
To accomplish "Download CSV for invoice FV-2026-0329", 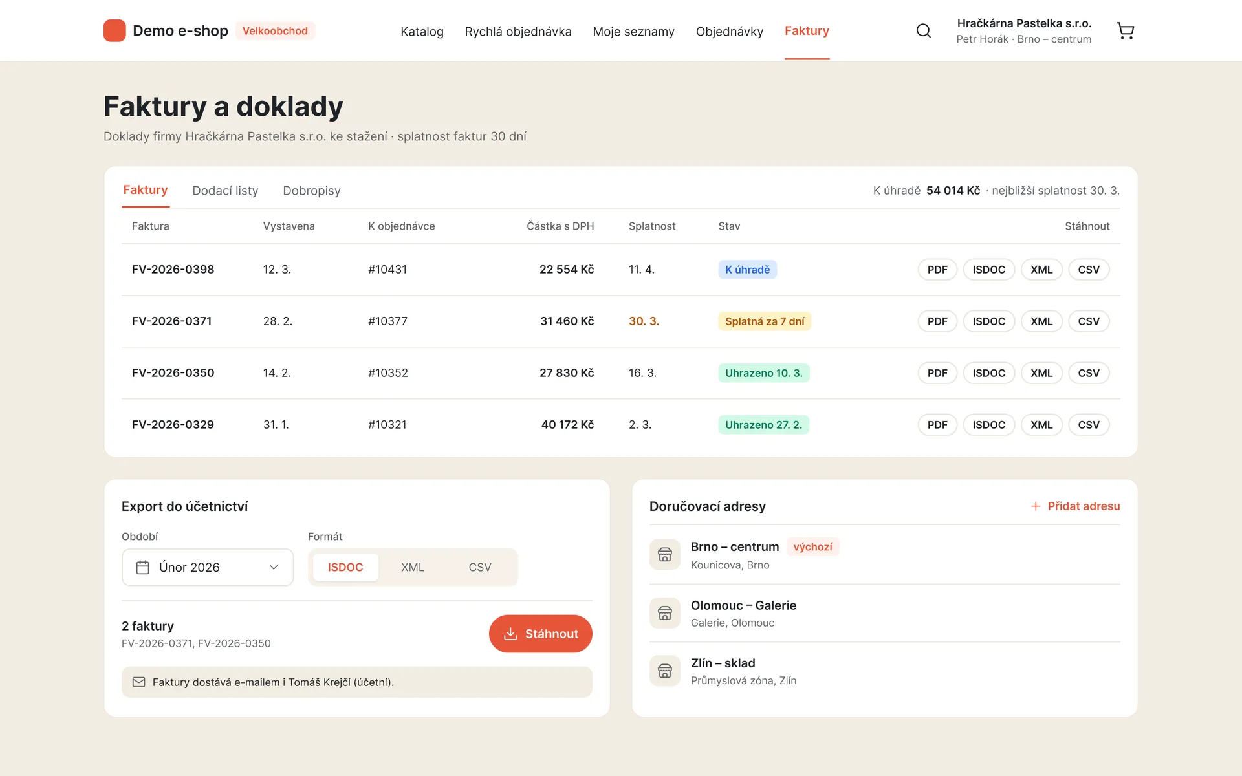I will tap(1089, 425).
